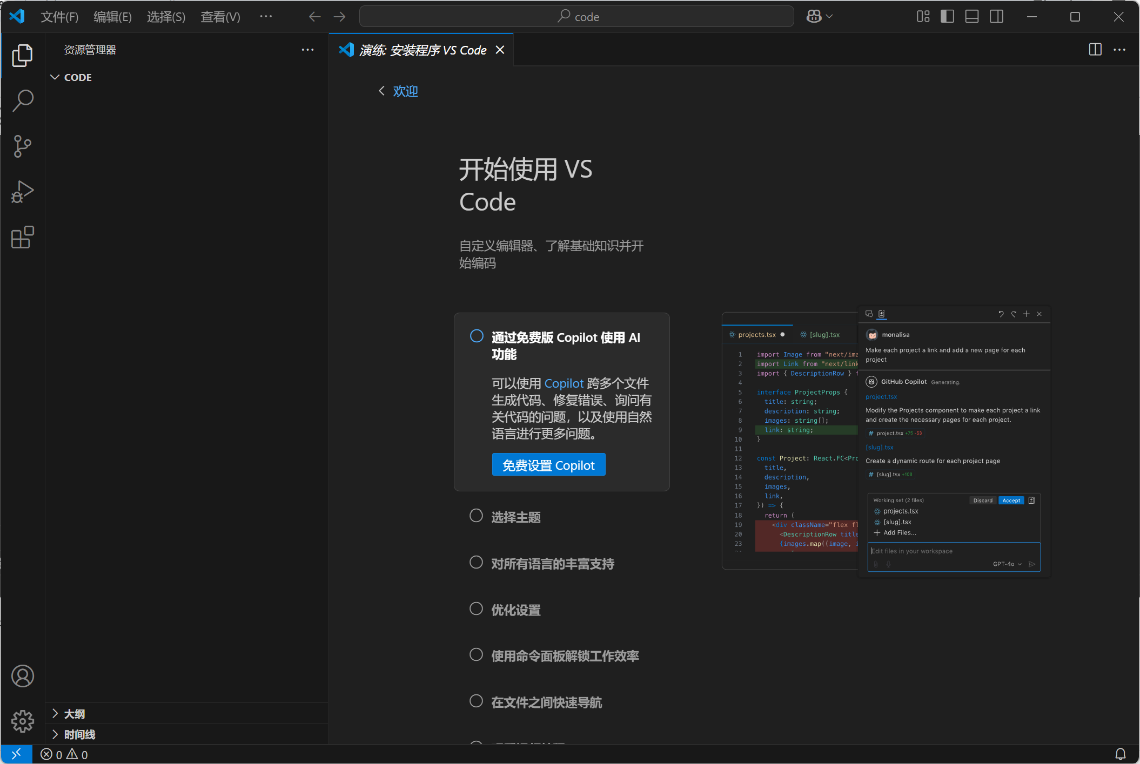Click the 免费设置 Copilot button

tap(548, 465)
